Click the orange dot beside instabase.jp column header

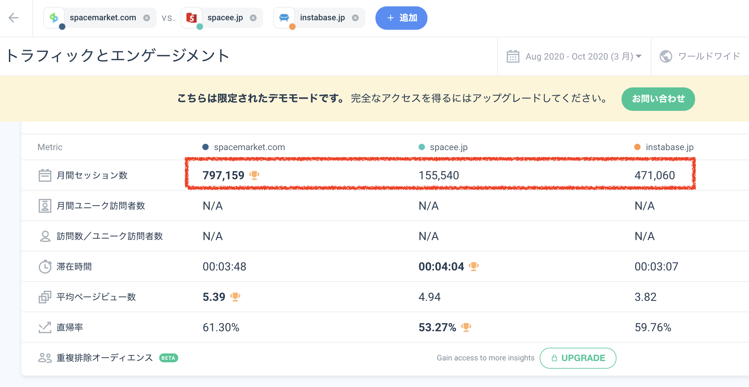coord(637,147)
